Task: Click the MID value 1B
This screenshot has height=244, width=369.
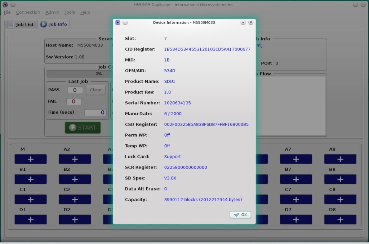Action: (x=166, y=60)
